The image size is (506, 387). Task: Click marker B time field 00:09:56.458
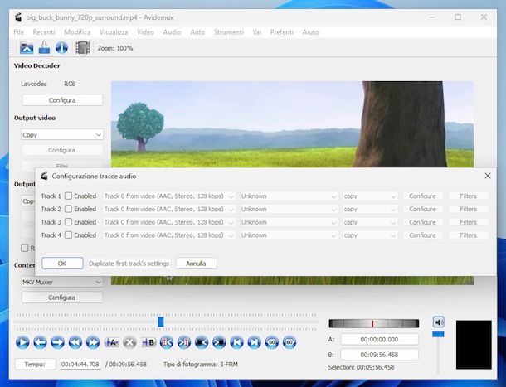pos(380,355)
